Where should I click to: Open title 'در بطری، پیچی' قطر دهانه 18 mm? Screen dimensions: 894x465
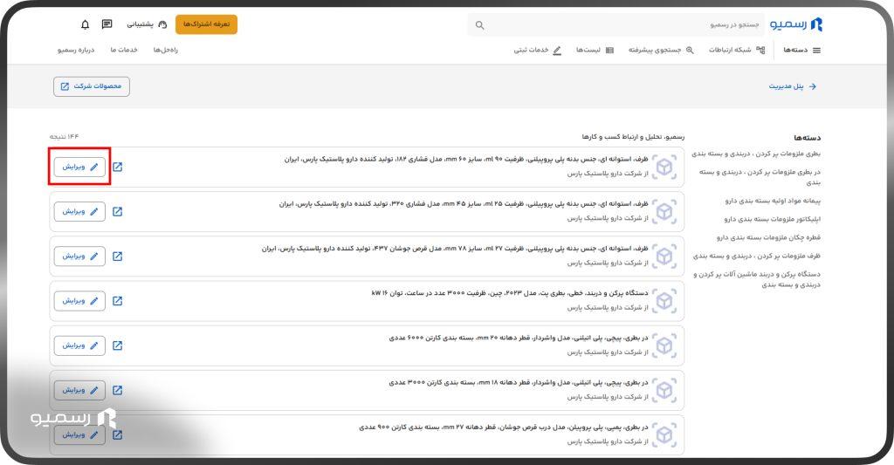coord(519,382)
